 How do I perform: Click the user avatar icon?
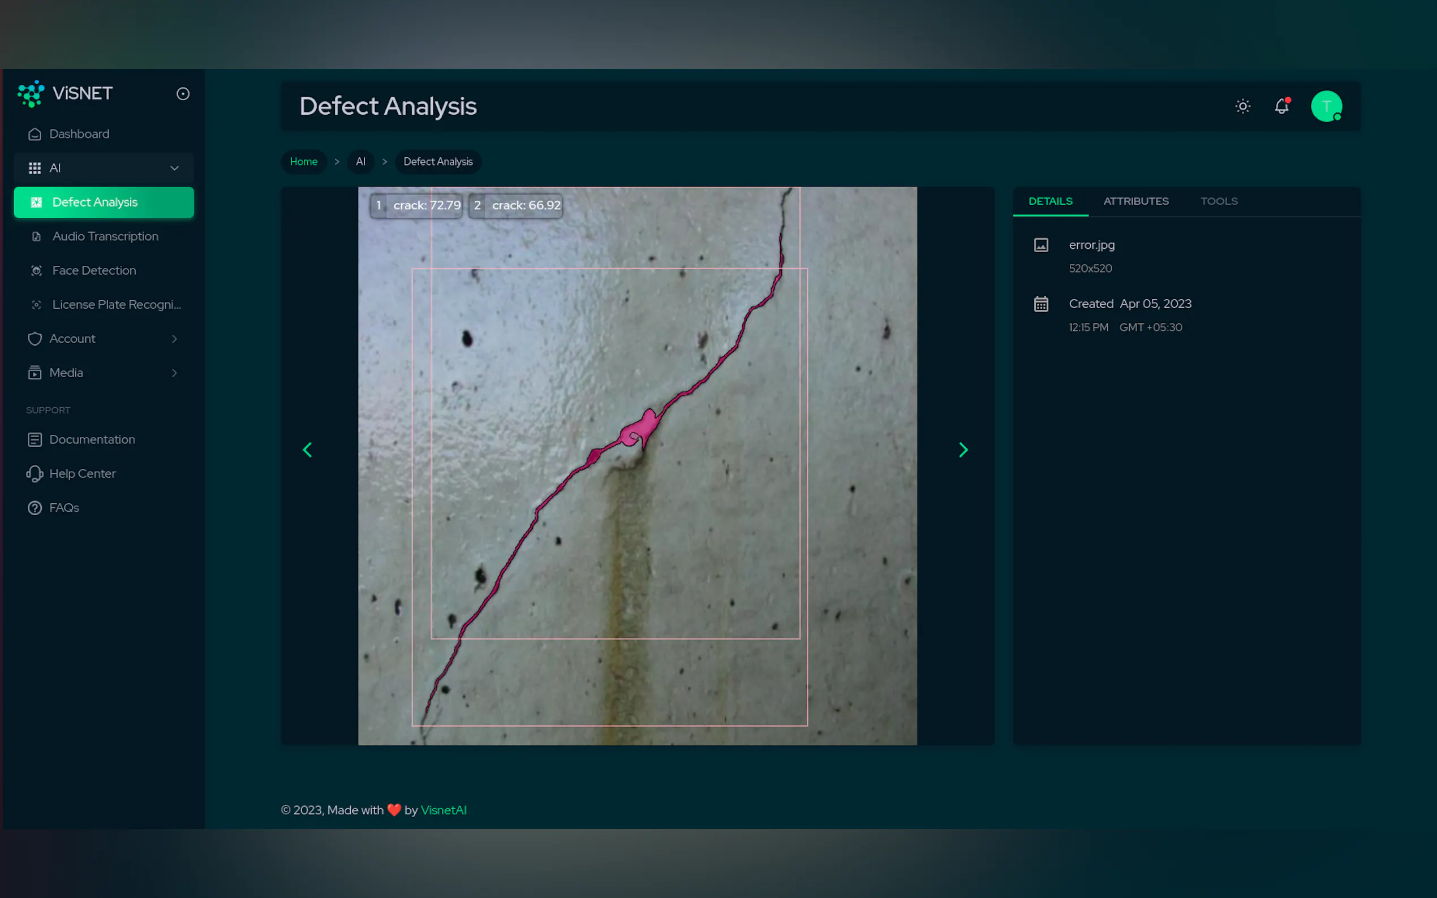[x=1326, y=106]
